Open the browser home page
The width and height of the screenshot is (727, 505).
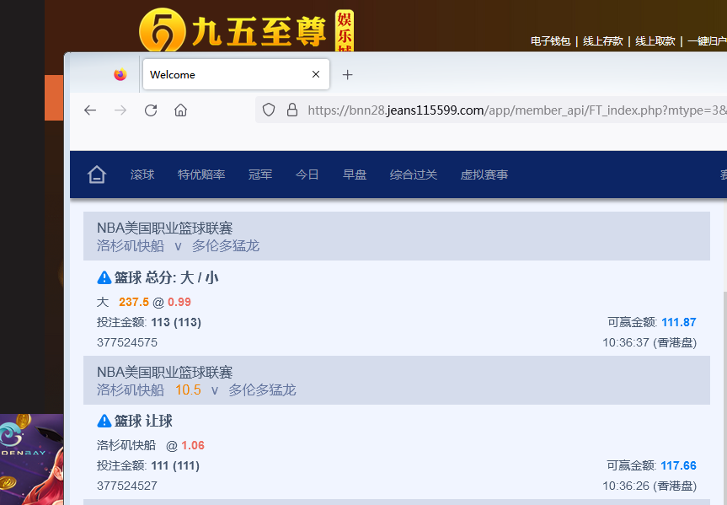click(x=180, y=110)
